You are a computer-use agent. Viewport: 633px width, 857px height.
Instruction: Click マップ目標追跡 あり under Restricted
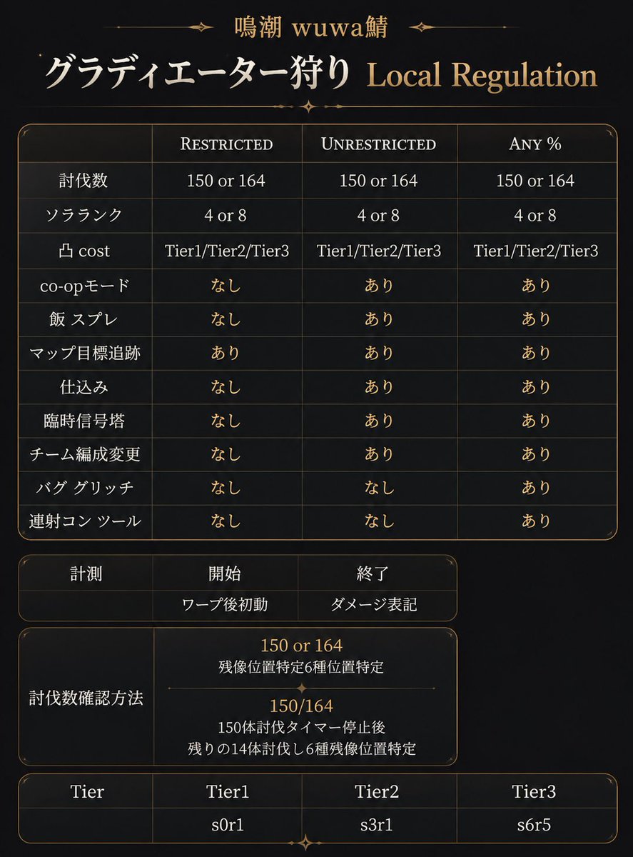click(226, 353)
